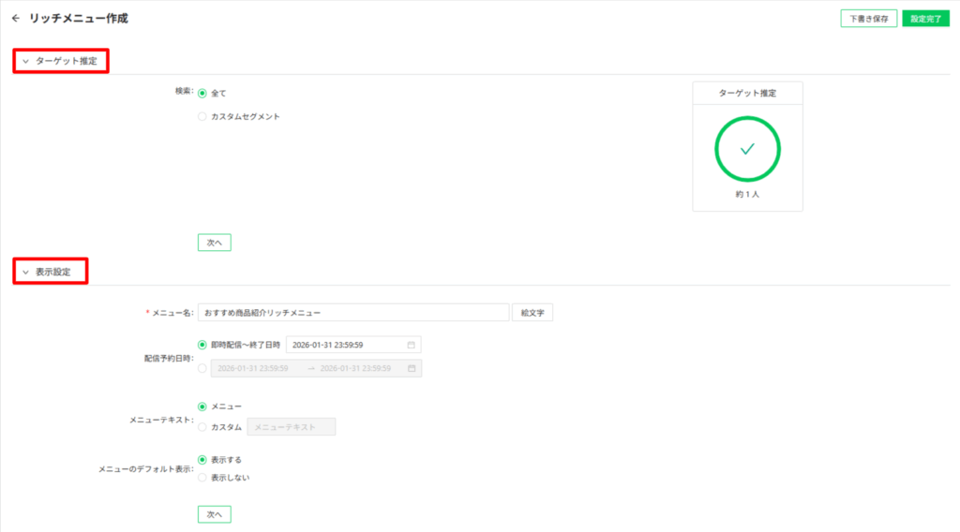Click the calendar icon in the disabled date range field
The height and width of the screenshot is (532, 960).
point(411,368)
